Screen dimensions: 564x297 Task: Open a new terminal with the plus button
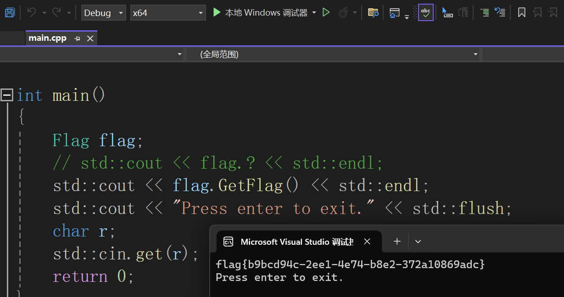coord(396,241)
